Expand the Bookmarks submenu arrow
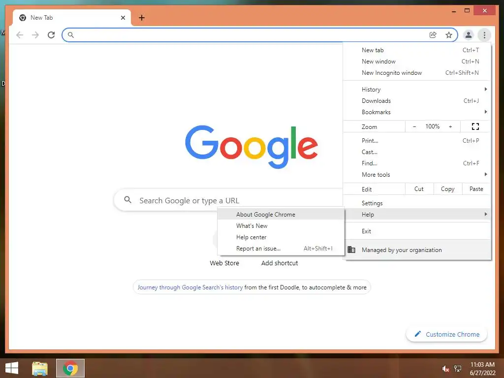 click(486, 112)
